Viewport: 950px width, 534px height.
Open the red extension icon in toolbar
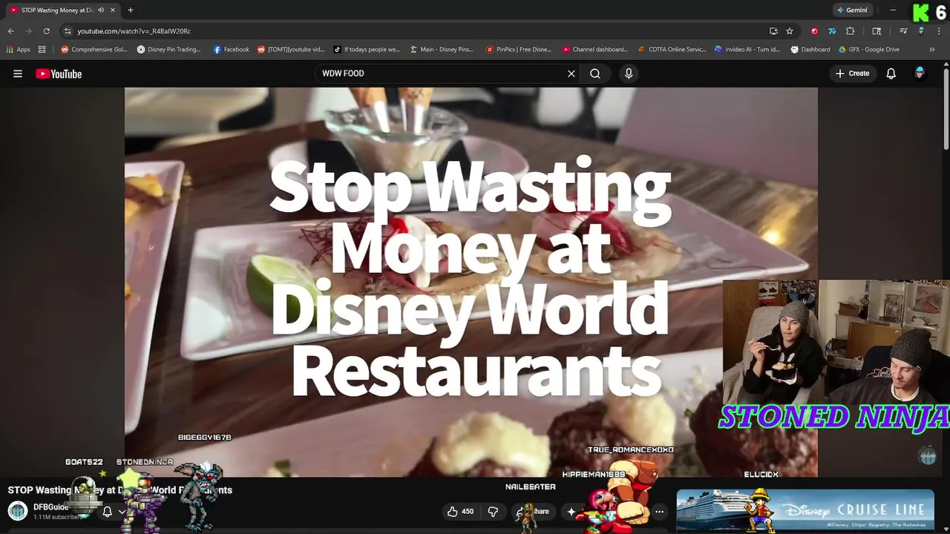(x=814, y=31)
